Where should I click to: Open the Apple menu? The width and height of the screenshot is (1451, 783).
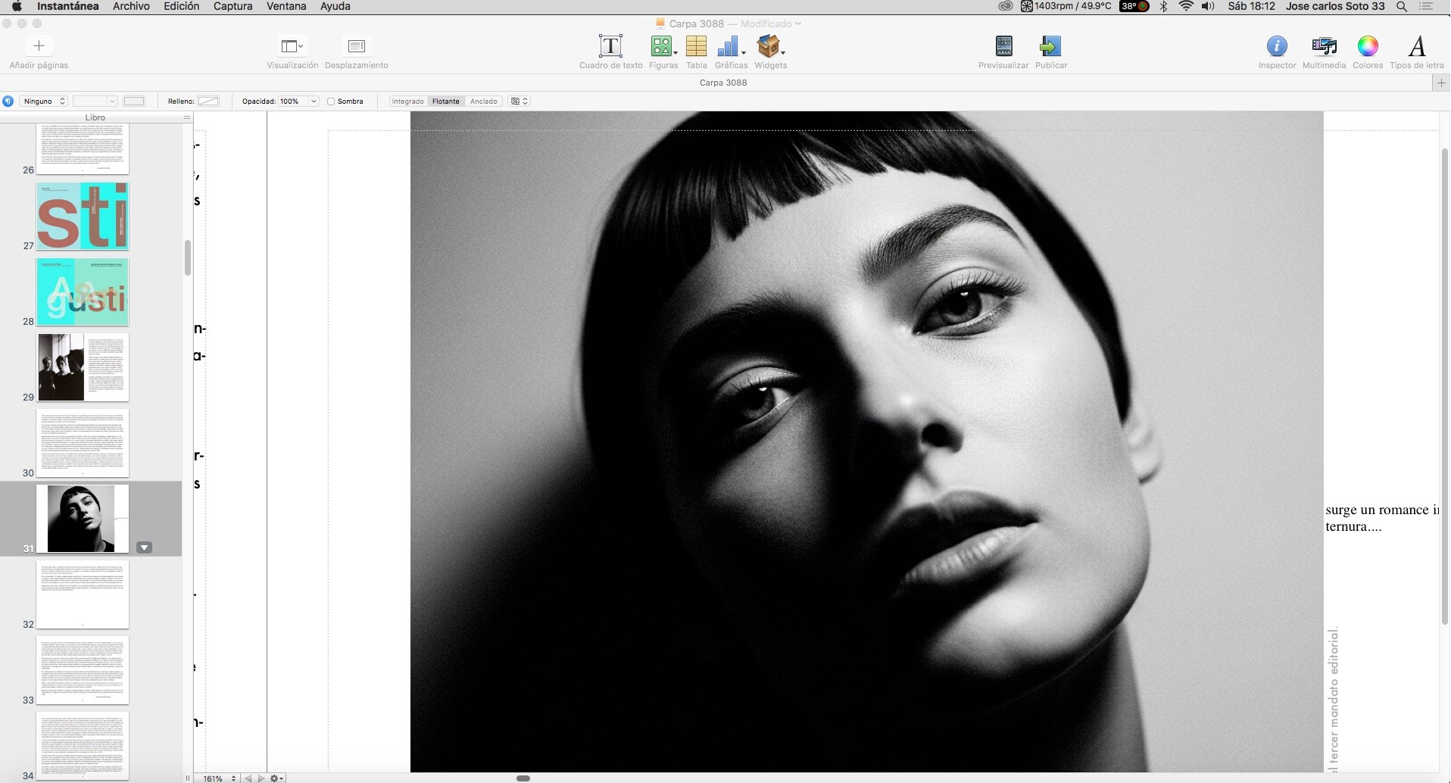click(17, 6)
